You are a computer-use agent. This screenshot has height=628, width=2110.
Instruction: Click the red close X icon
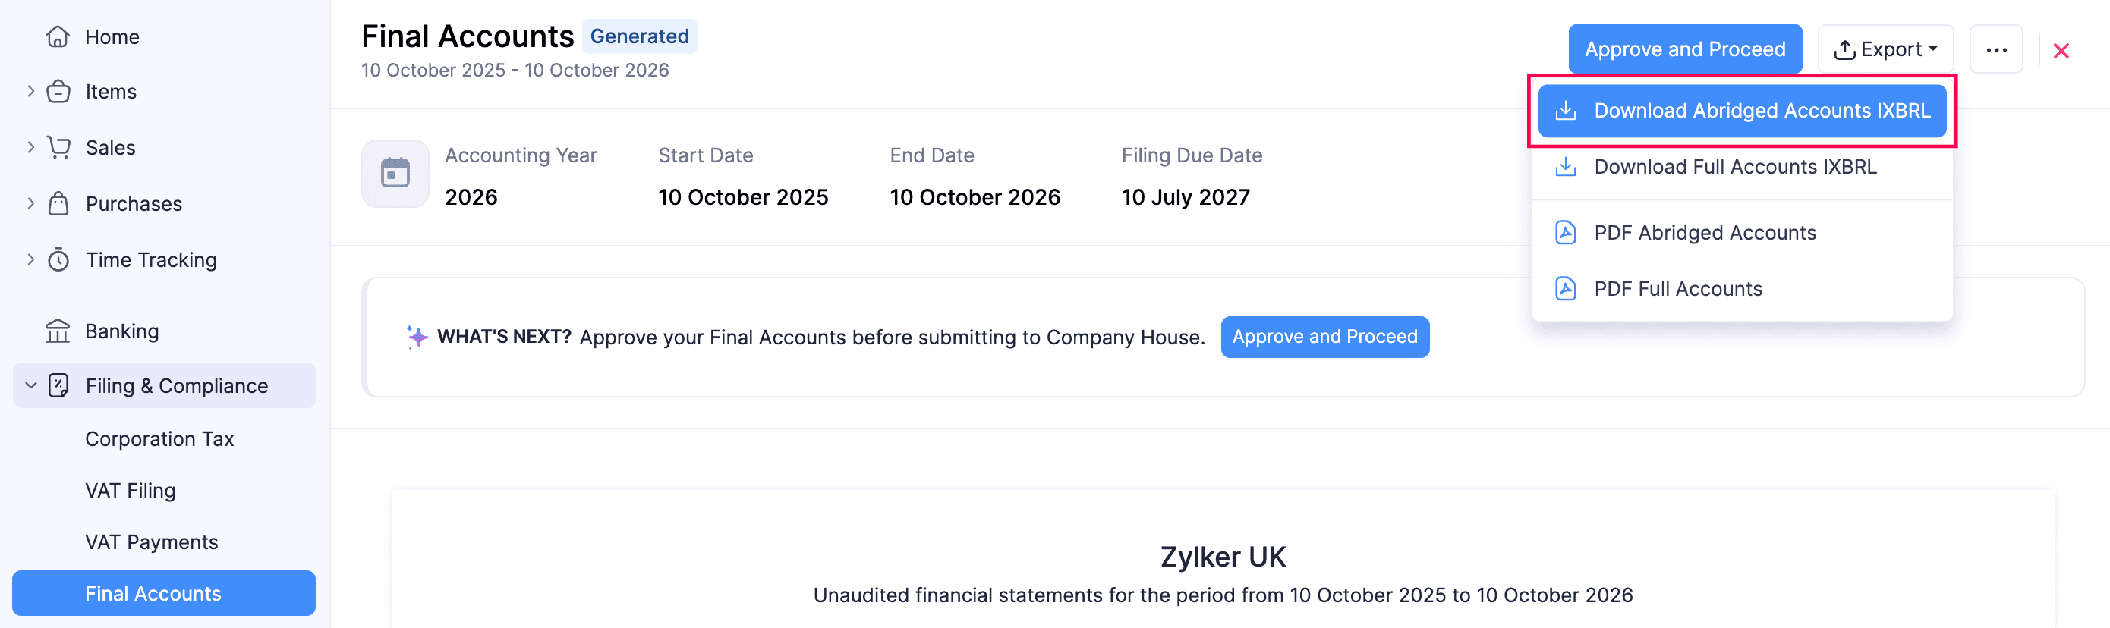coord(2061,51)
